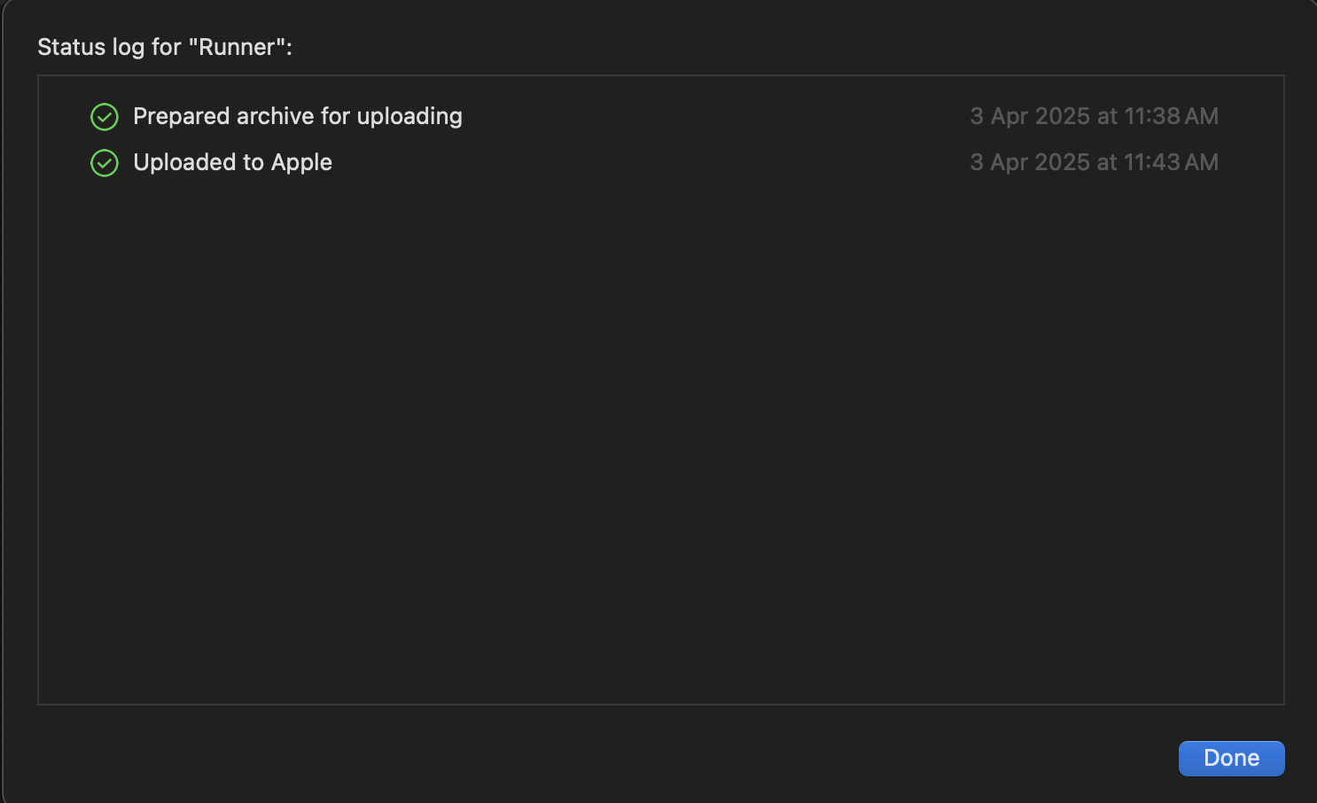Image resolution: width=1317 pixels, height=803 pixels.
Task: Select the "Prepared archive for uploading" log text
Action: click(297, 116)
